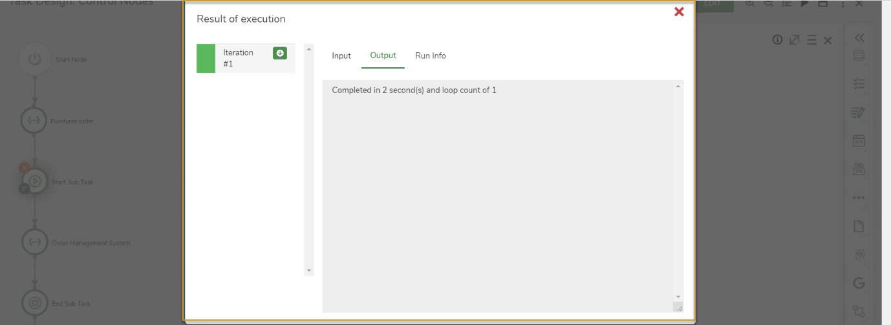Click up arrow of output text area scrollbar
Viewport: 891px width, 325px height.
pyautogui.click(x=678, y=86)
